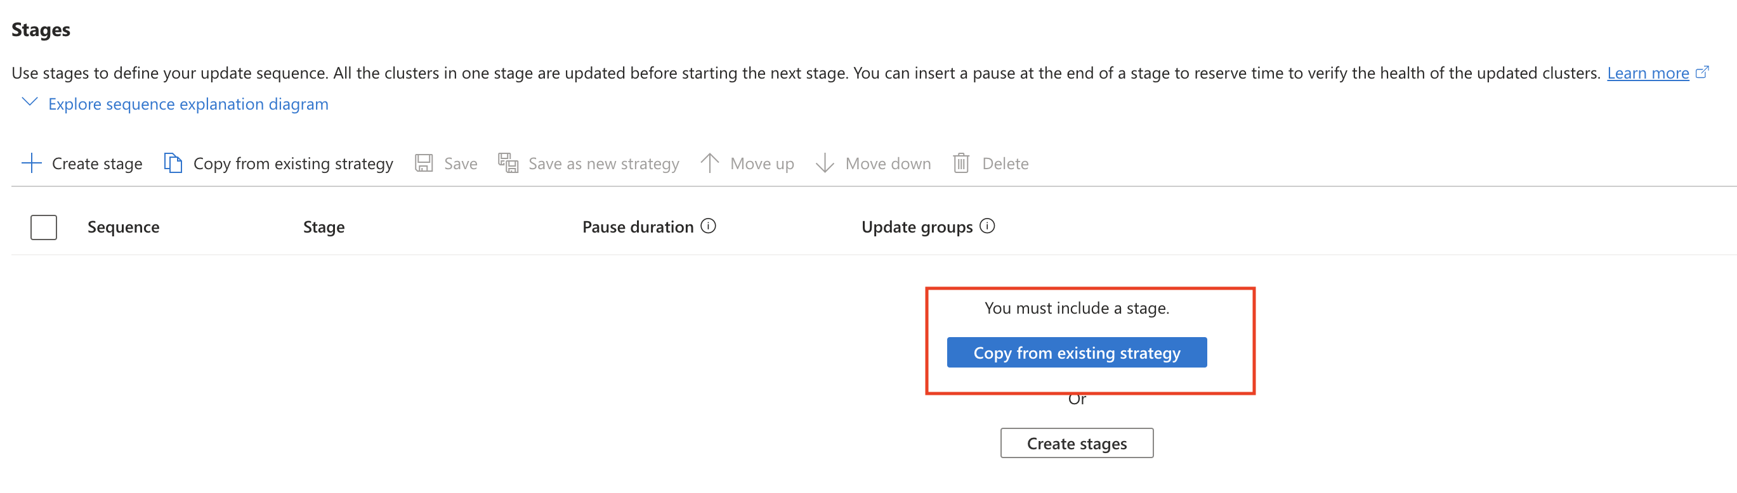
Task: Open the Learn more link
Action: (x=1648, y=74)
